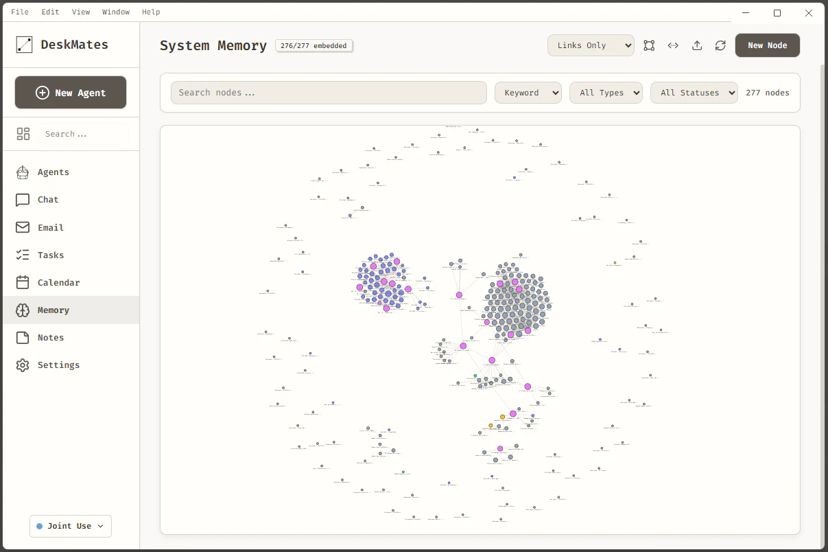828x552 pixels.
Task: Click the New Agent button
Action: 71,93
